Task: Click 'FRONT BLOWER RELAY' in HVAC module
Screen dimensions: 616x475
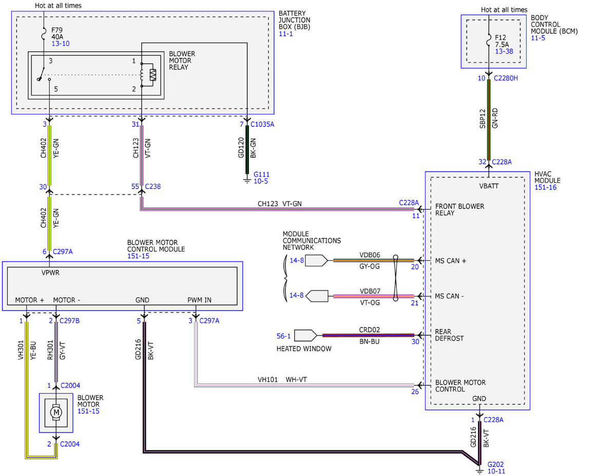Action: click(x=459, y=210)
